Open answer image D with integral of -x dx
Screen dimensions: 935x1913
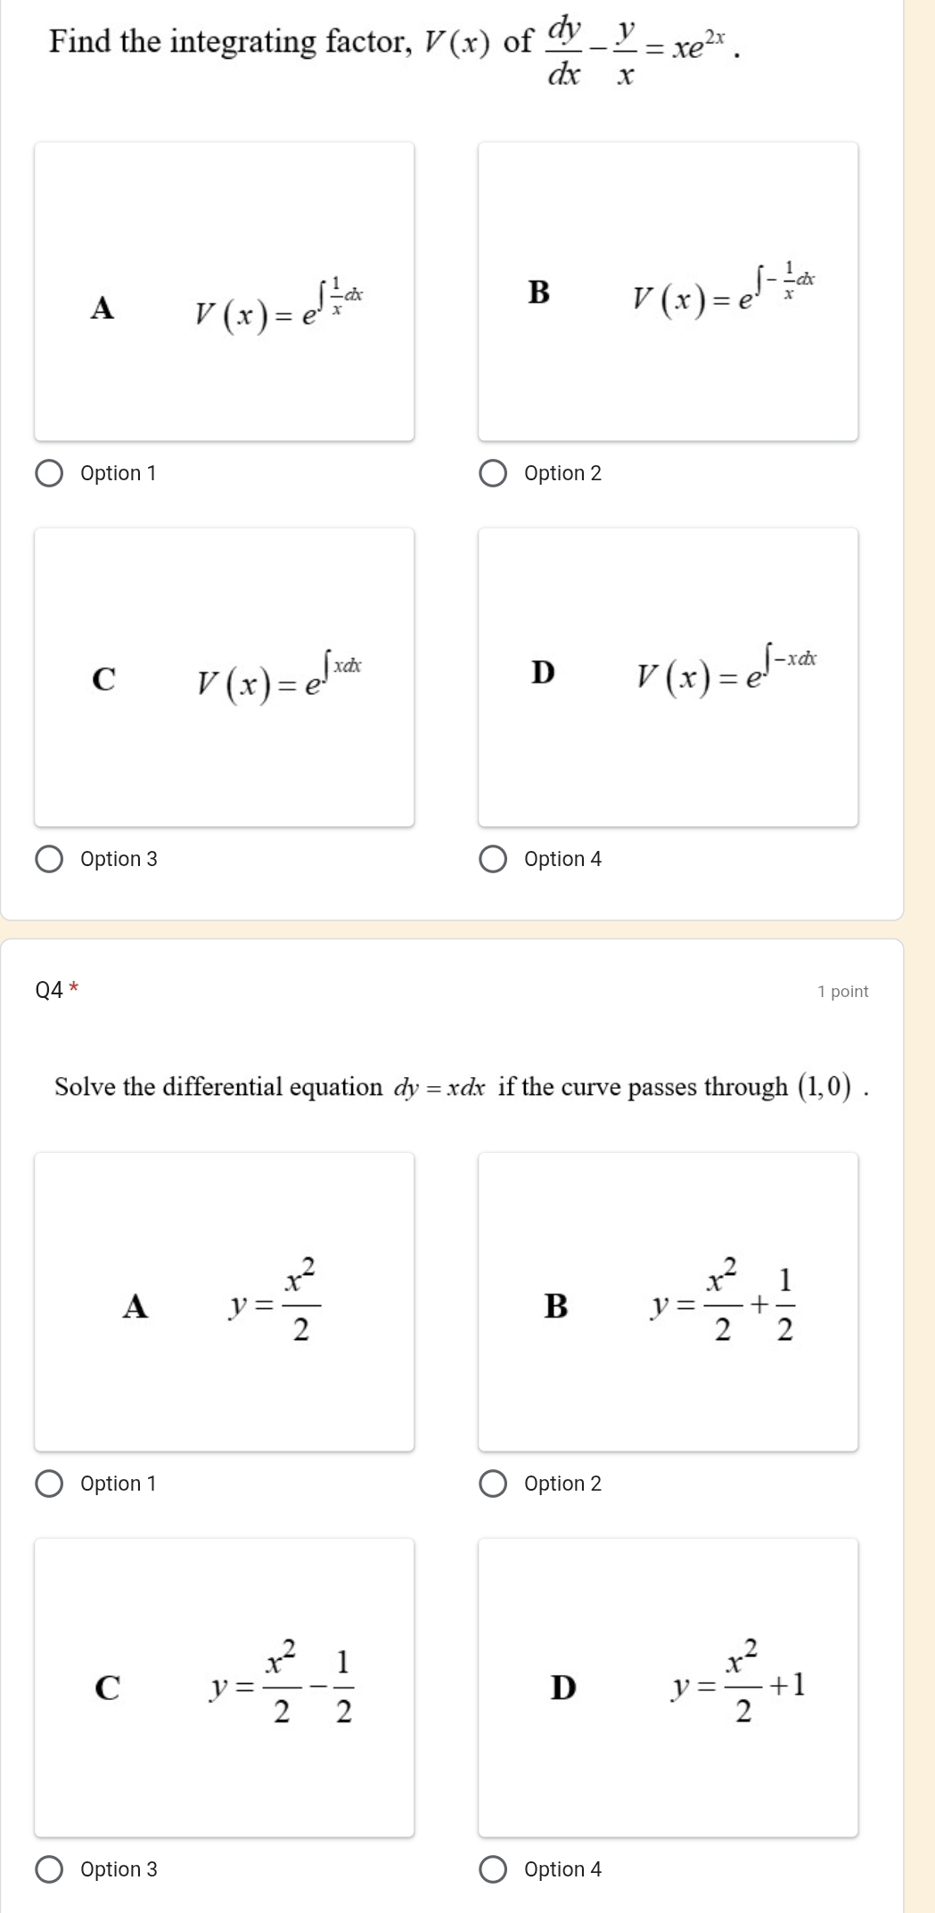[668, 677]
